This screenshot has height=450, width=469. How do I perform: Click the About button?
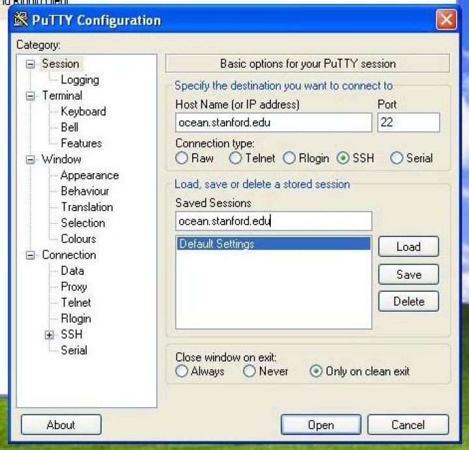point(61,425)
